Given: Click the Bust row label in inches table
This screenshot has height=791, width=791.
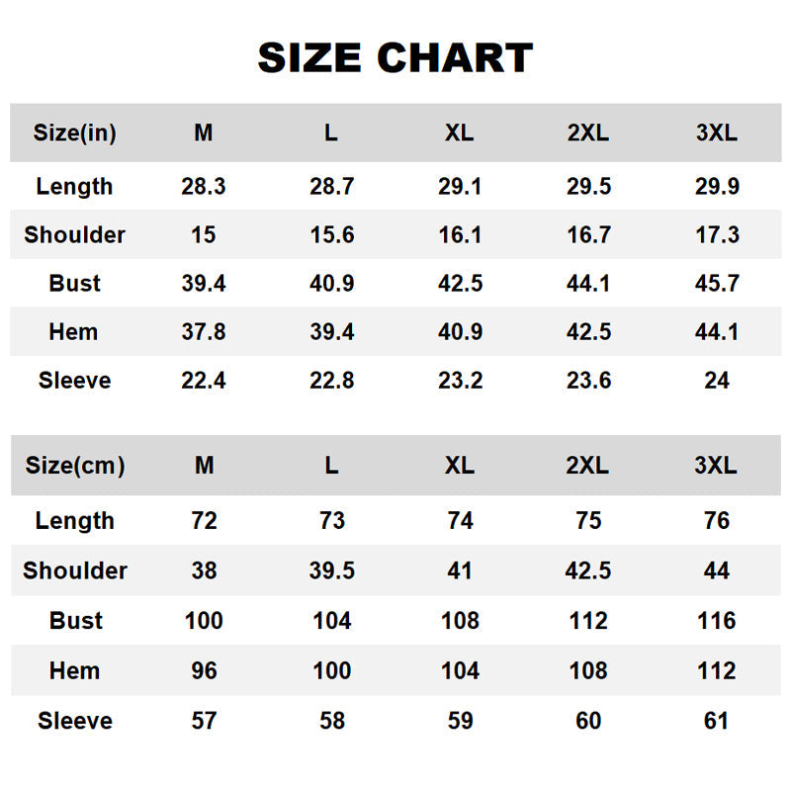Looking at the screenshot, I should click(x=74, y=283).
